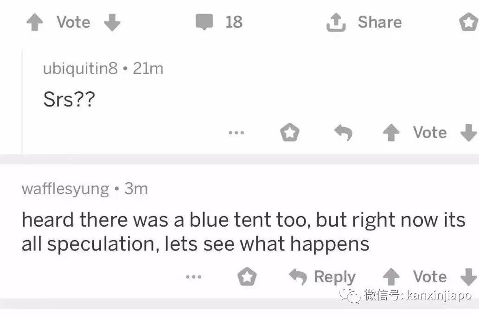Share the post
The height and width of the screenshot is (318, 479).
364,22
